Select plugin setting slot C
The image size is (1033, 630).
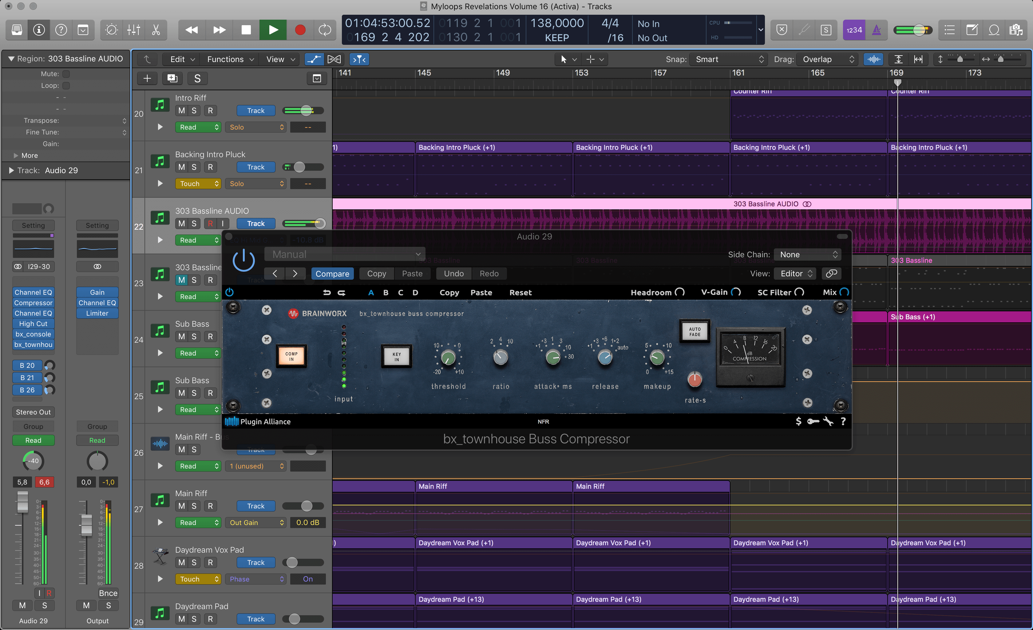[x=400, y=293]
